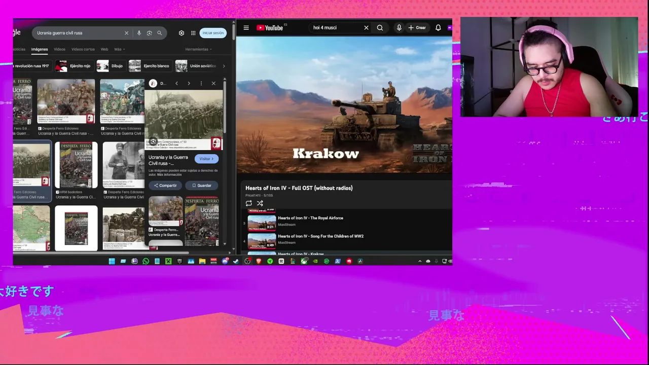Open File Explorer folder in taskbar
649x365 pixels.
pos(202,261)
